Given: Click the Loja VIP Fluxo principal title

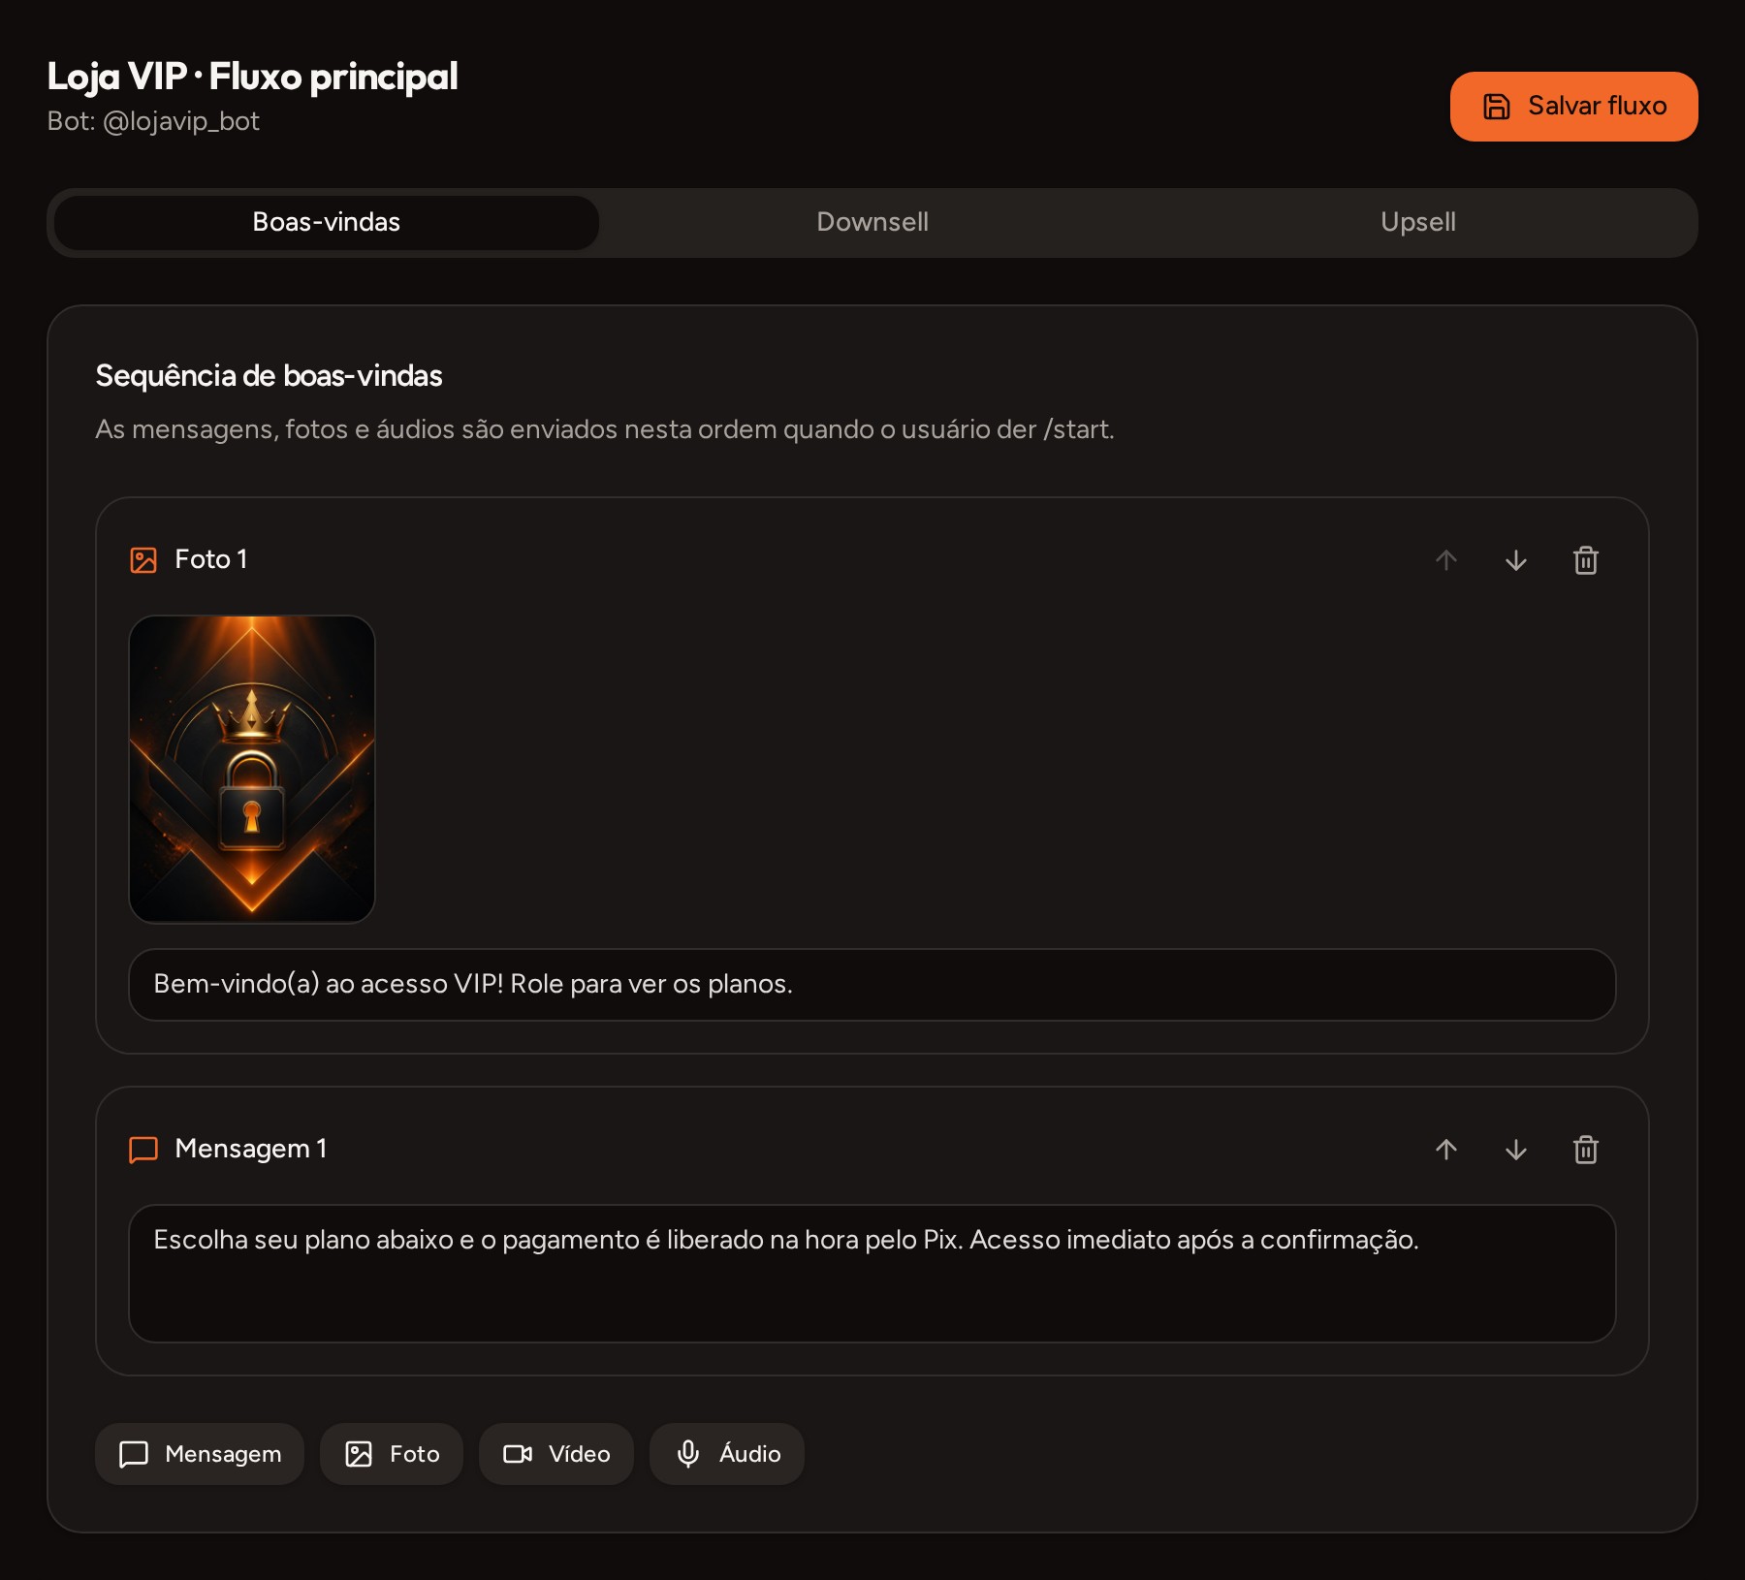Looking at the screenshot, I should coord(252,77).
